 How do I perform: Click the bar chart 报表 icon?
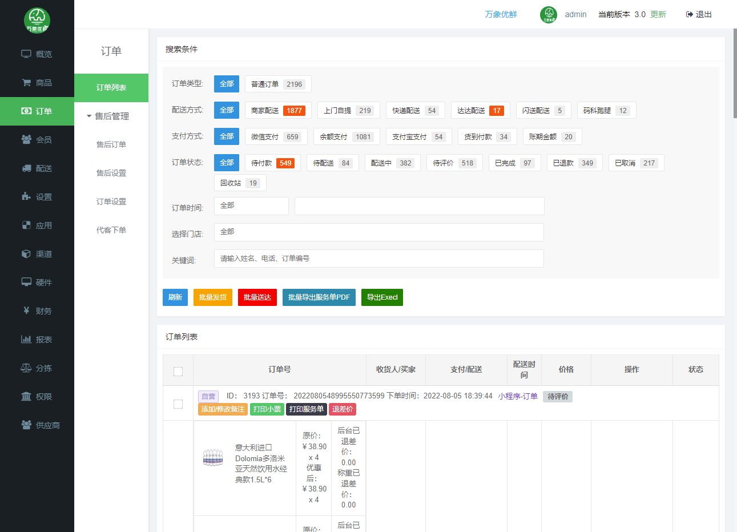pyautogui.click(x=26, y=340)
